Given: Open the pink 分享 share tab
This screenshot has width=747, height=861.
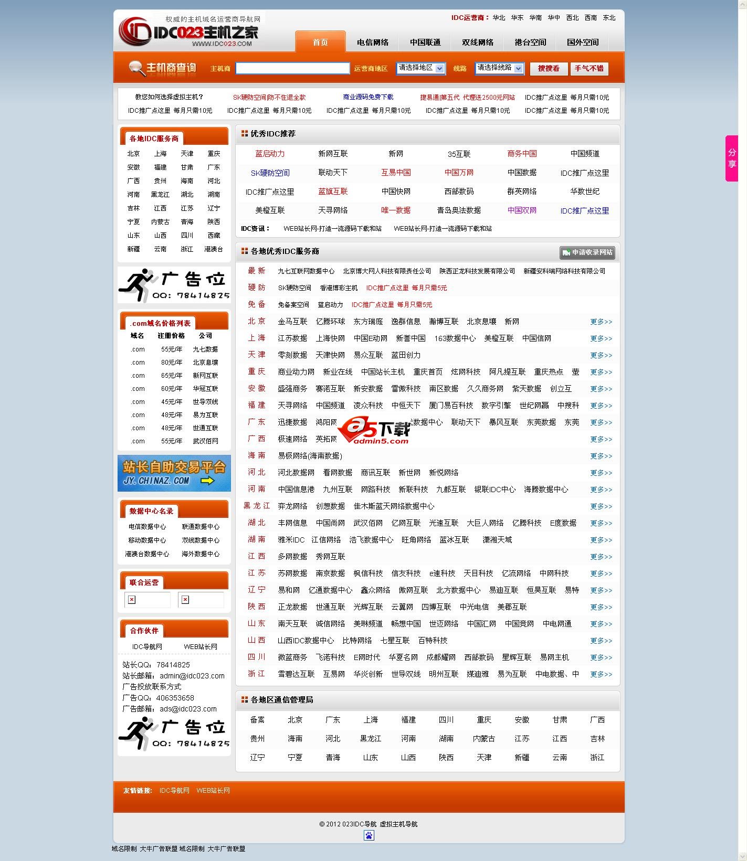Looking at the screenshot, I should 732,158.
